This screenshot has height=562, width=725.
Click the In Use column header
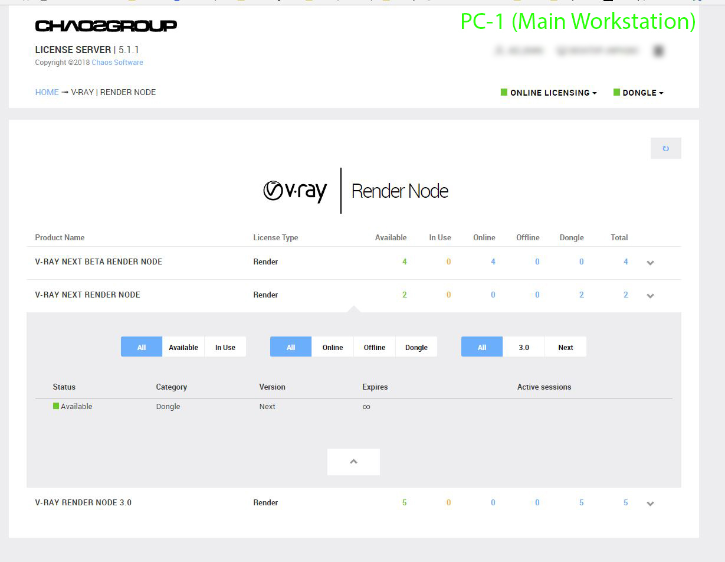(440, 237)
